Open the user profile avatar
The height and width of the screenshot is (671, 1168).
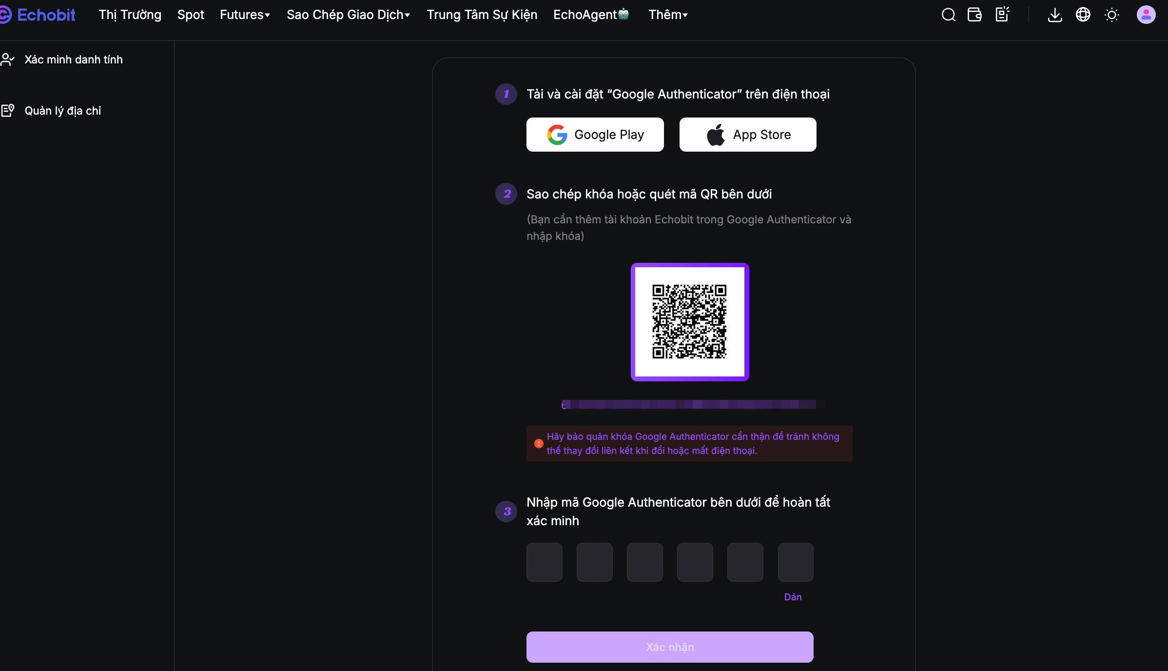[1146, 15]
